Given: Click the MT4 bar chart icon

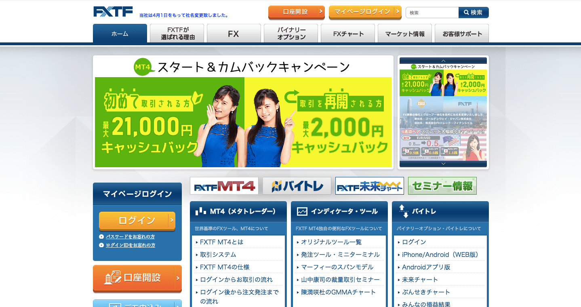Looking at the screenshot, I should (x=201, y=211).
